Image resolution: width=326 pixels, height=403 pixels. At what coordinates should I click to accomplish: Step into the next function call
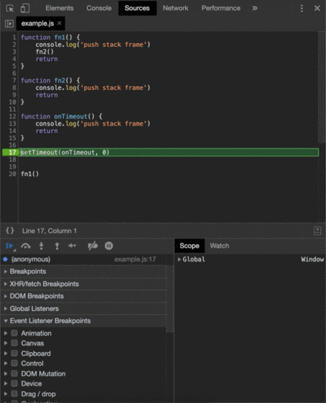click(x=41, y=246)
